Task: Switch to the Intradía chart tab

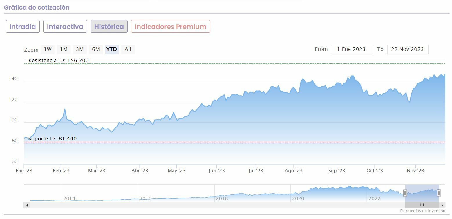Action: [x=23, y=27]
